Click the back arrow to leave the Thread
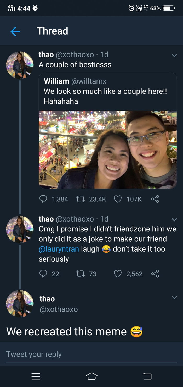This screenshot has height=387, width=183. click(x=15, y=31)
